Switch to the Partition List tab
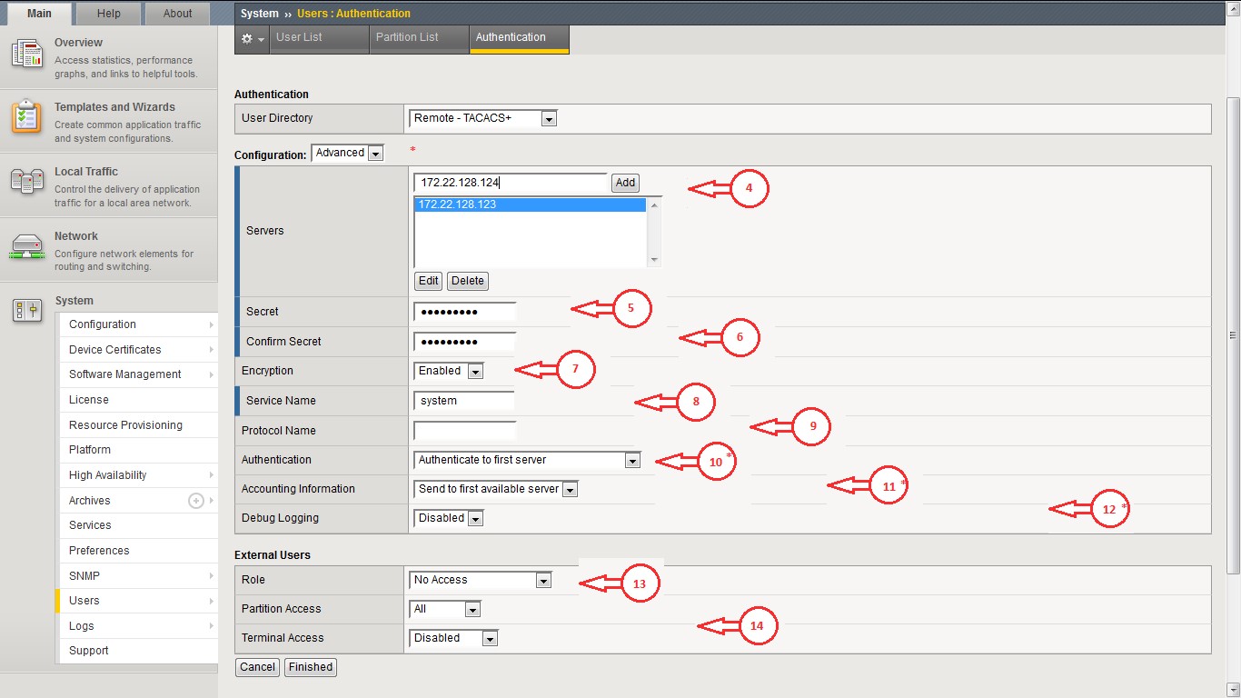Screen dimensions: 1241x698 pyautogui.click(x=407, y=37)
